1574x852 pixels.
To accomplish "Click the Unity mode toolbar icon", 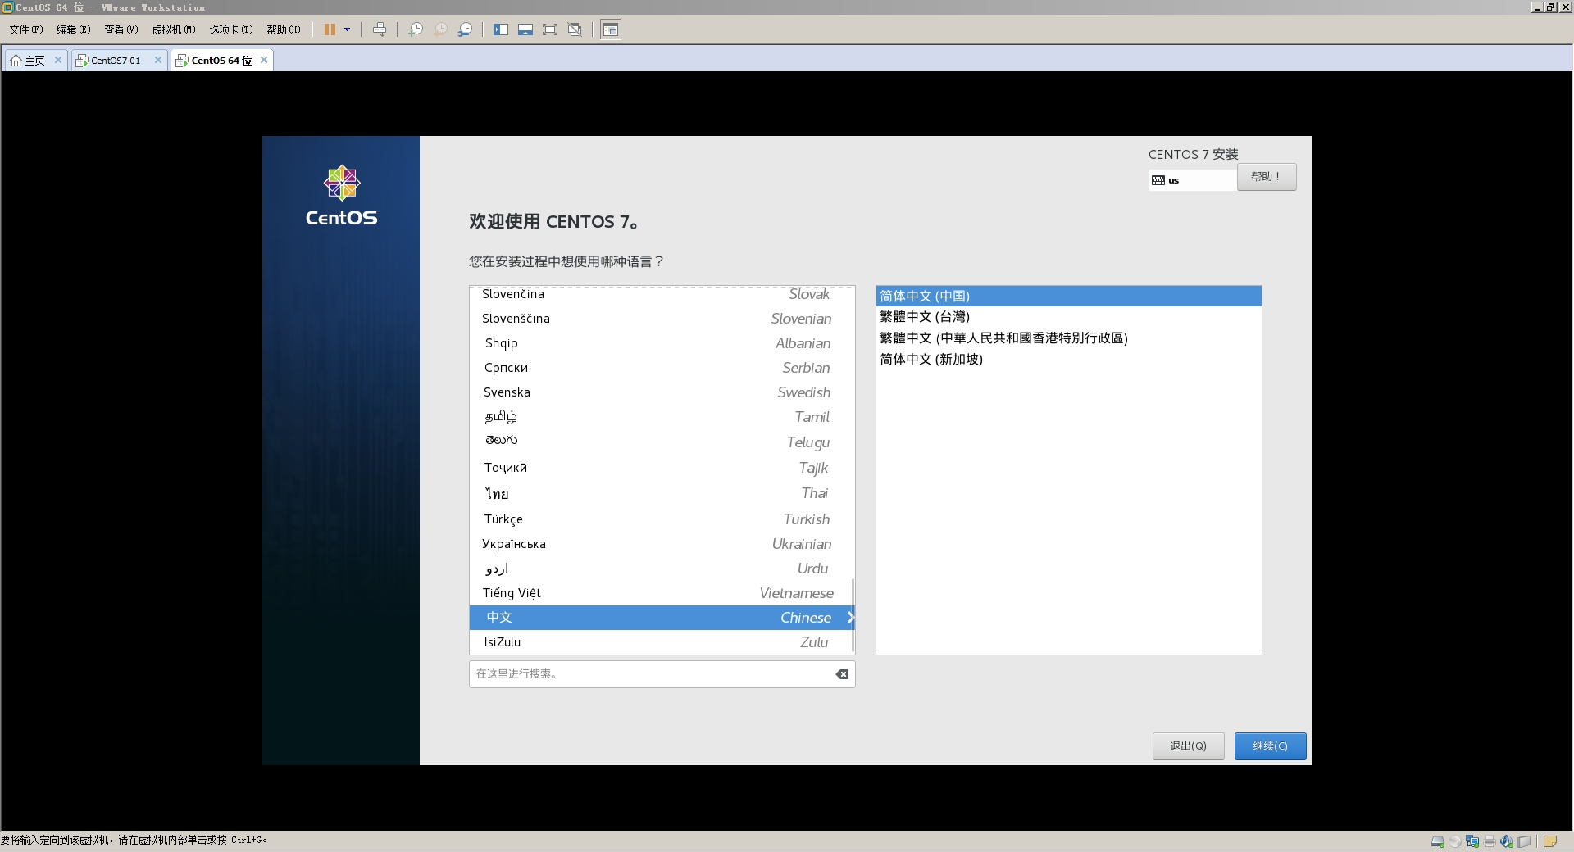I will click(575, 29).
